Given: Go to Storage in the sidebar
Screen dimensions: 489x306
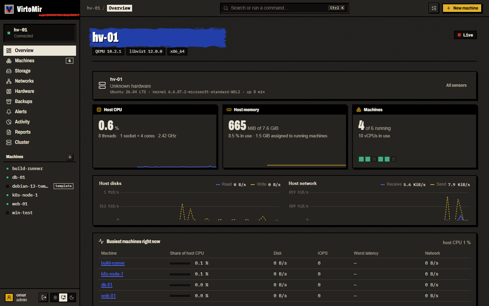Looking at the screenshot, I should 40,71.
